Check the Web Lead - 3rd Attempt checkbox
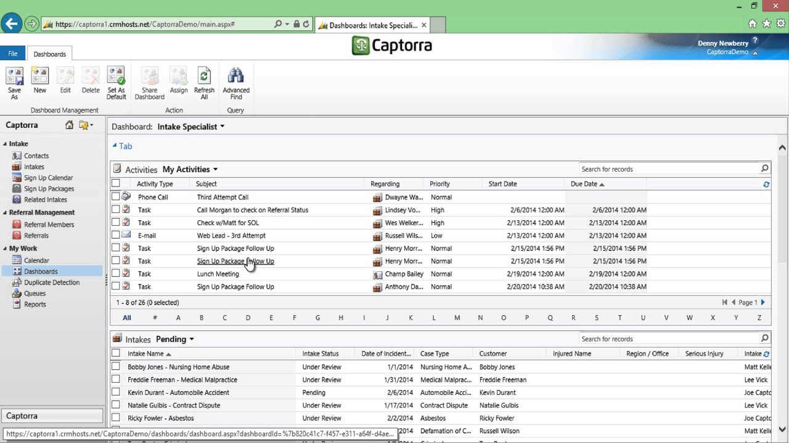This screenshot has height=443, width=789. click(x=116, y=235)
